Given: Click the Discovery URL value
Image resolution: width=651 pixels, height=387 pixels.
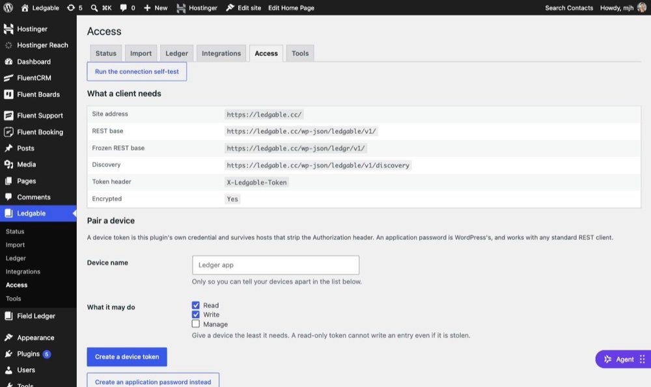Looking at the screenshot, I should pos(318,165).
